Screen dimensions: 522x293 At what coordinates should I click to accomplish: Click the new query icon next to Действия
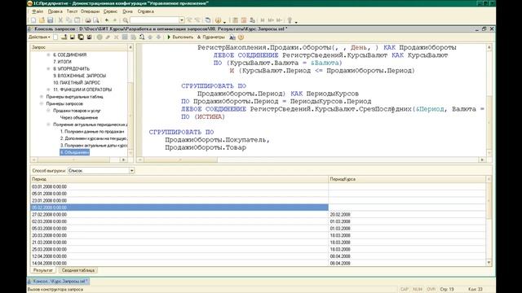[x=55, y=37]
